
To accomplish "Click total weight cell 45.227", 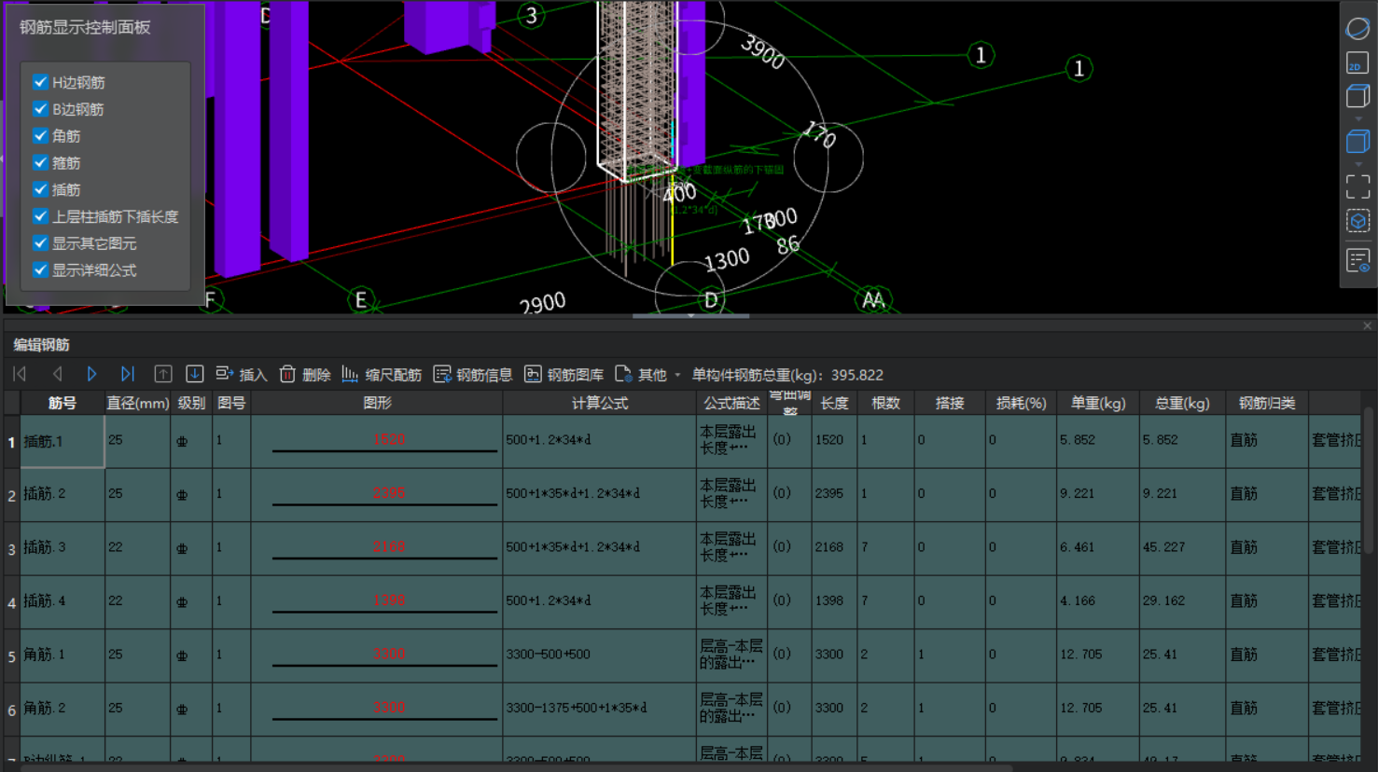I will [x=1182, y=548].
